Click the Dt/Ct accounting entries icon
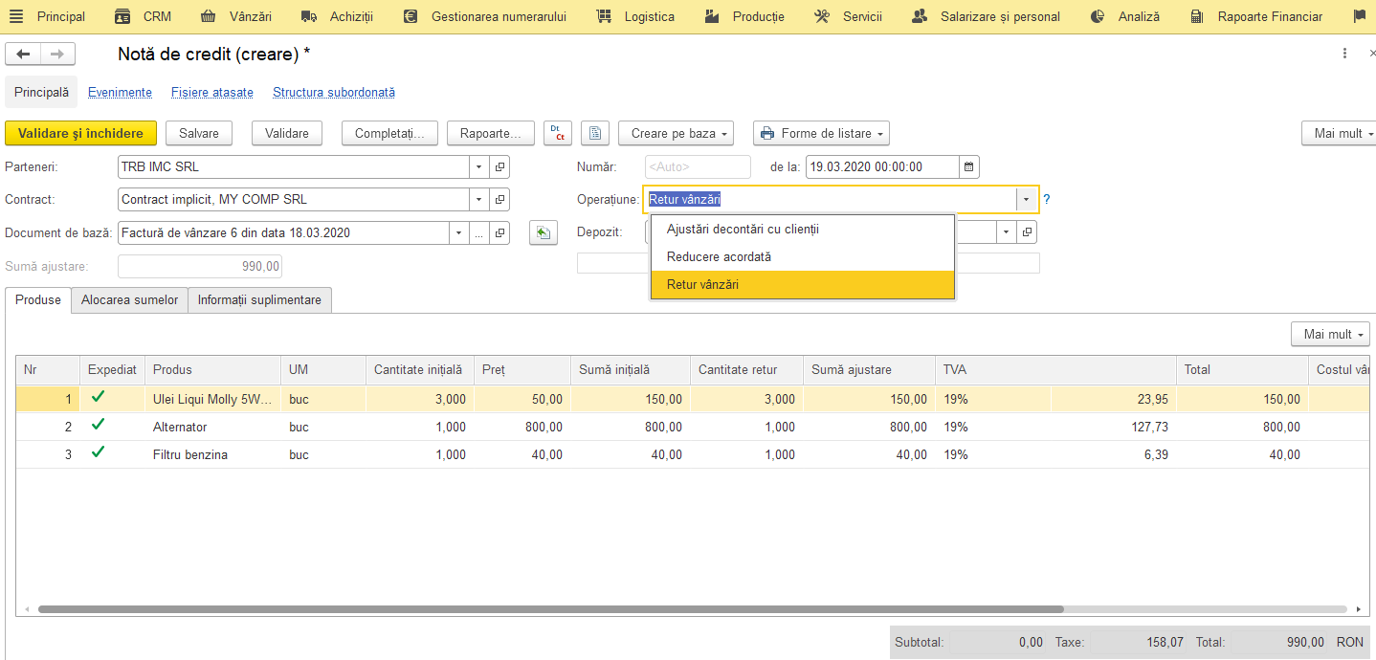This screenshot has height=660, width=1376. pyautogui.click(x=558, y=133)
